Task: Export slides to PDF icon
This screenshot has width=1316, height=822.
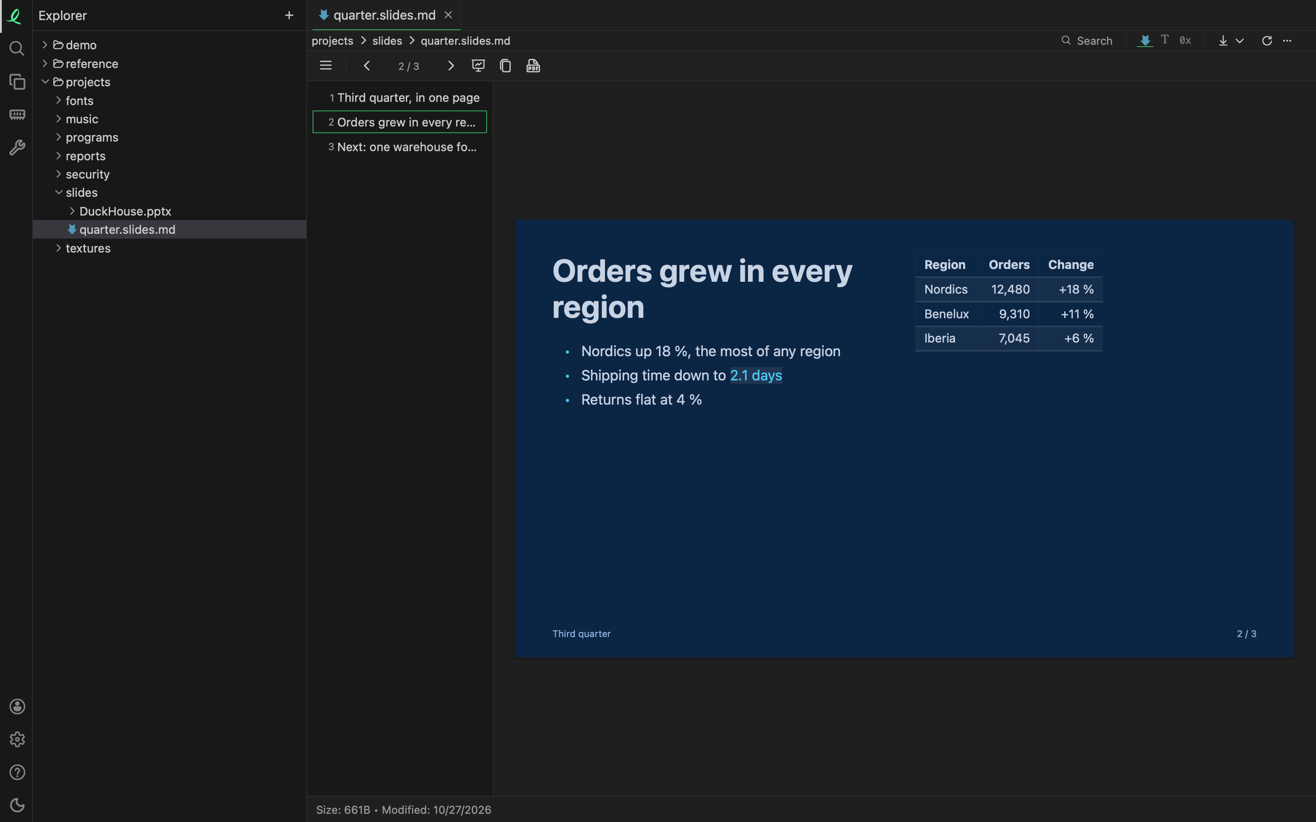Action: pyautogui.click(x=533, y=66)
